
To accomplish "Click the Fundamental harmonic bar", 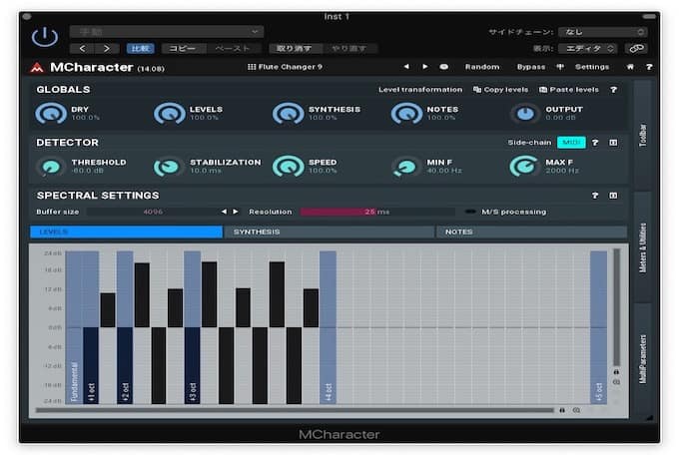I will [x=74, y=327].
